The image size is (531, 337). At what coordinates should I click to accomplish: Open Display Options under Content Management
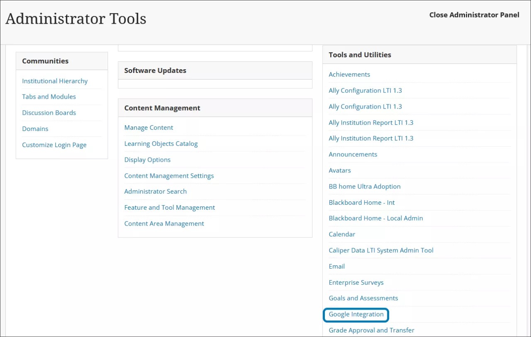pos(147,160)
